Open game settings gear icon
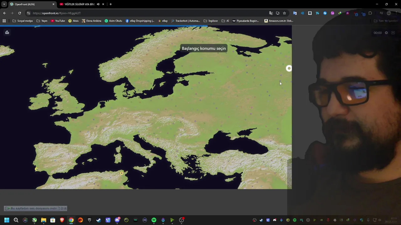Viewport: 401px width, 225px height. coord(386,33)
